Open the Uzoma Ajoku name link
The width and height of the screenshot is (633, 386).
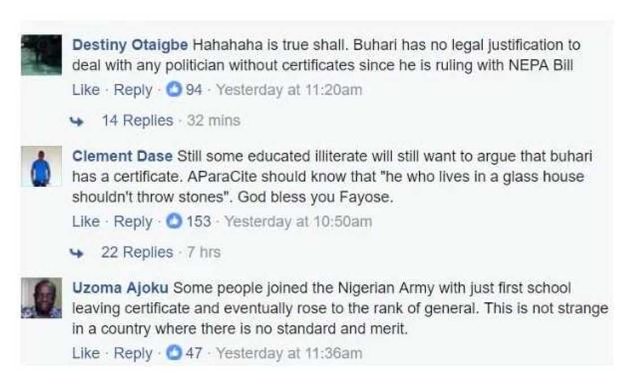click(x=120, y=288)
